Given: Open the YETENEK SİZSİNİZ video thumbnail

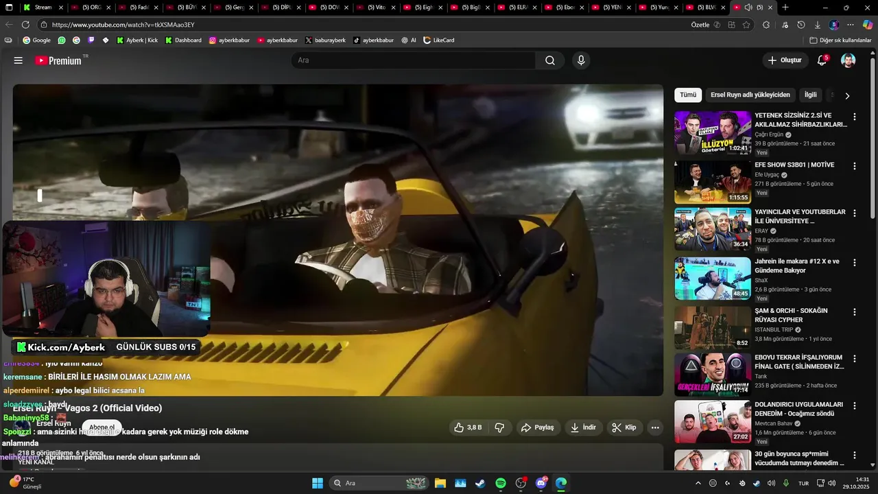Looking at the screenshot, I should pos(713,132).
